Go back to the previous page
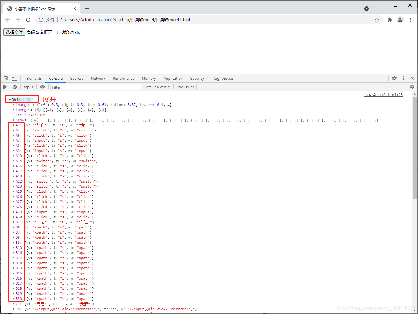The height and width of the screenshot is (314, 418). pos(8,20)
